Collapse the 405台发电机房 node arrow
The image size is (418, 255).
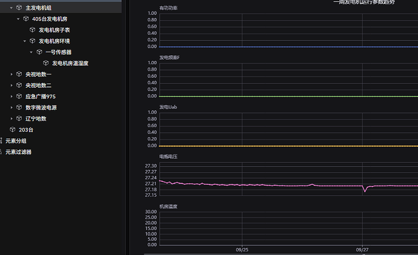(18, 19)
